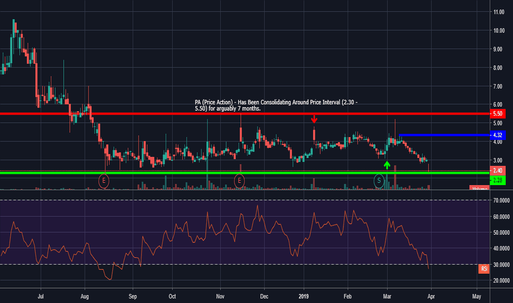513x303 pixels.
Task: Click the Nov label on time axis
Action: 220,296
